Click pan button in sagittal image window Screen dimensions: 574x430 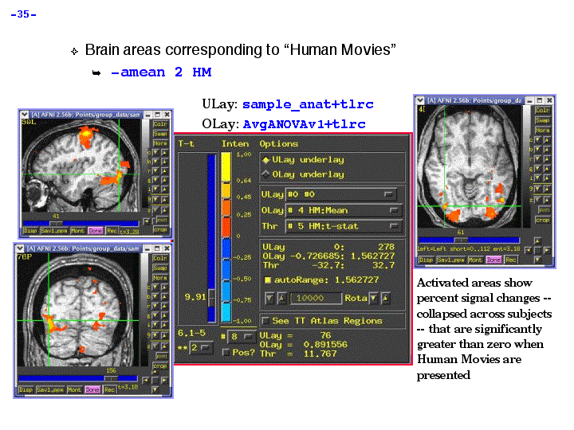[x=160, y=219]
